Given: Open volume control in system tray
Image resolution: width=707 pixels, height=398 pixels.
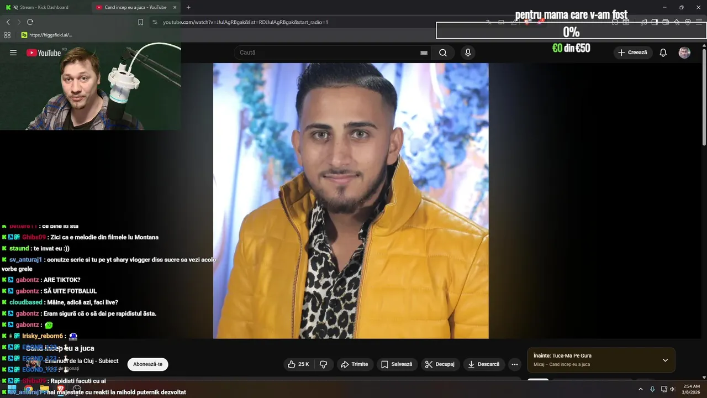Looking at the screenshot, I should coord(672,389).
